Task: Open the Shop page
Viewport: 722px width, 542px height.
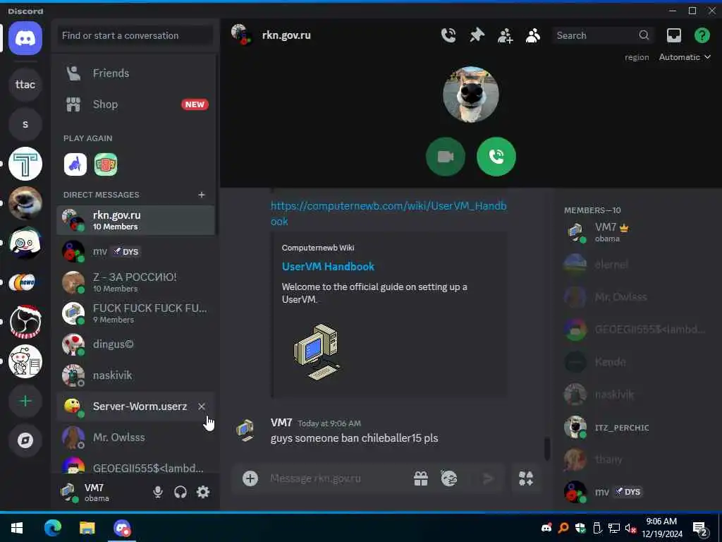Action: [x=136, y=104]
